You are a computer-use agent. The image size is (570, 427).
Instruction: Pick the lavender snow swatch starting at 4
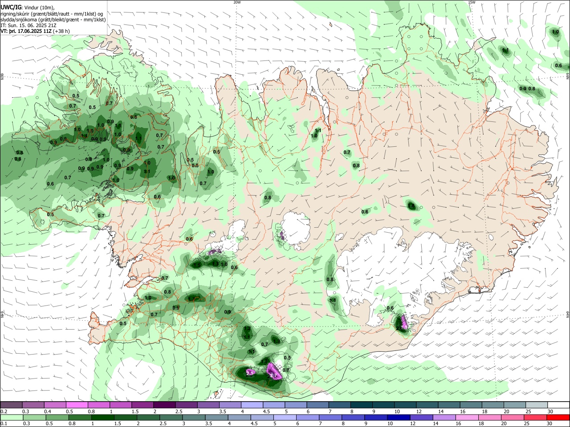click(x=252, y=405)
